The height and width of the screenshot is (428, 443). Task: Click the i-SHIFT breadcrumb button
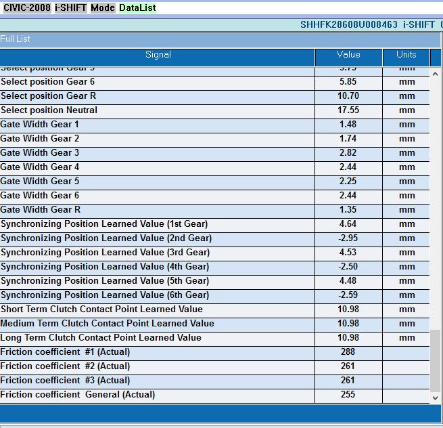70,7
